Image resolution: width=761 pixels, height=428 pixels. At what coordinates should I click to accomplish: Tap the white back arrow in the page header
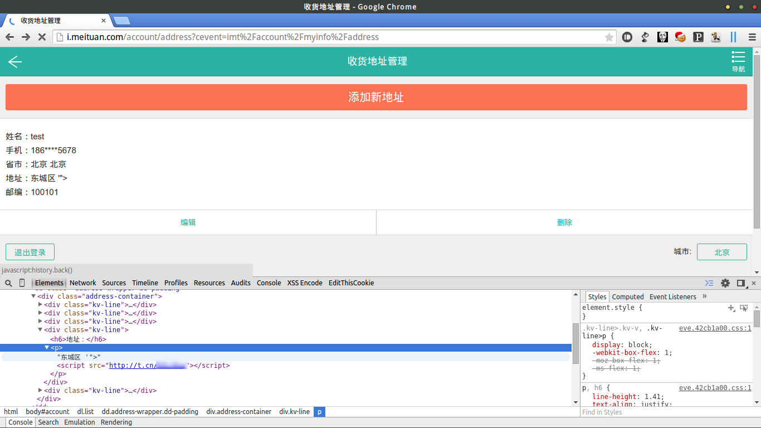tap(14, 62)
